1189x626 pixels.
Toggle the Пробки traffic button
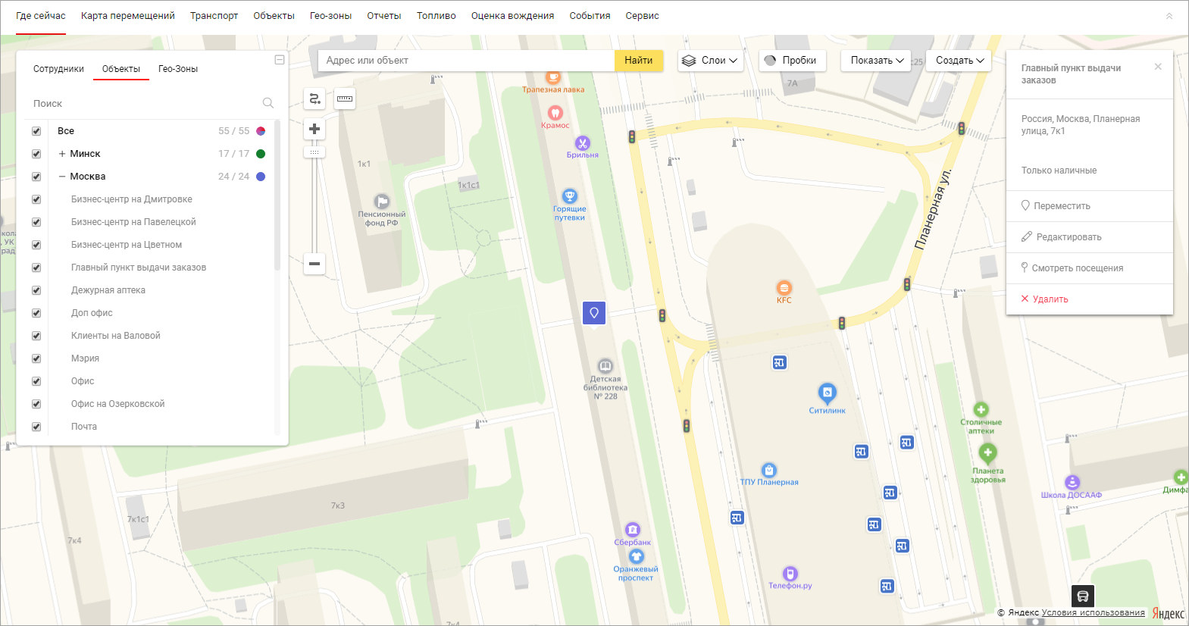coord(792,61)
